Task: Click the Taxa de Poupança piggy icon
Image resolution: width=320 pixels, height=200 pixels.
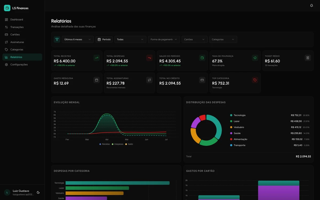Action: point(255,58)
